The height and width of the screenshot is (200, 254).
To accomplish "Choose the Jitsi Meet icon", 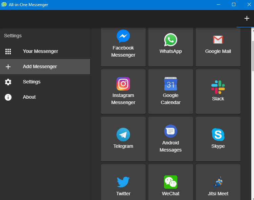I will click(x=218, y=182).
